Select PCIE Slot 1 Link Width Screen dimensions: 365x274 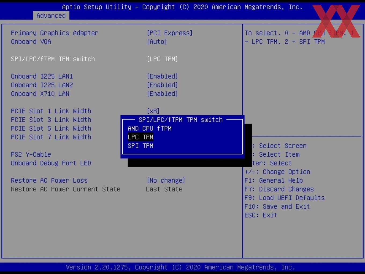pyautogui.click(x=51, y=111)
